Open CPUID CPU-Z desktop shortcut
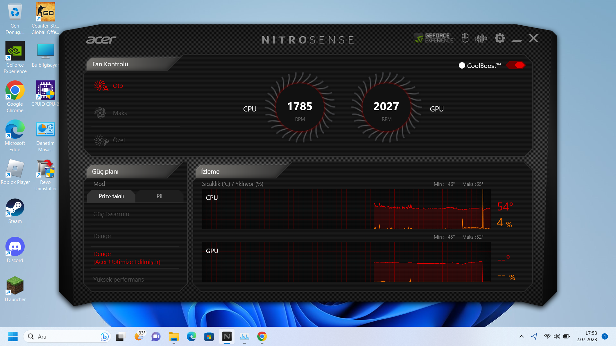This screenshot has height=346, width=616. click(x=45, y=94)
